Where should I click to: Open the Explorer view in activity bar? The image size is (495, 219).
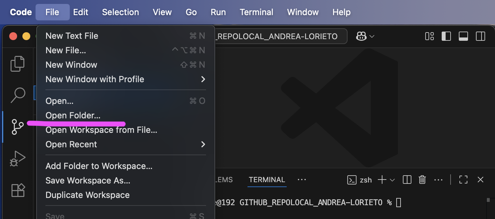(x=18, y=64)
